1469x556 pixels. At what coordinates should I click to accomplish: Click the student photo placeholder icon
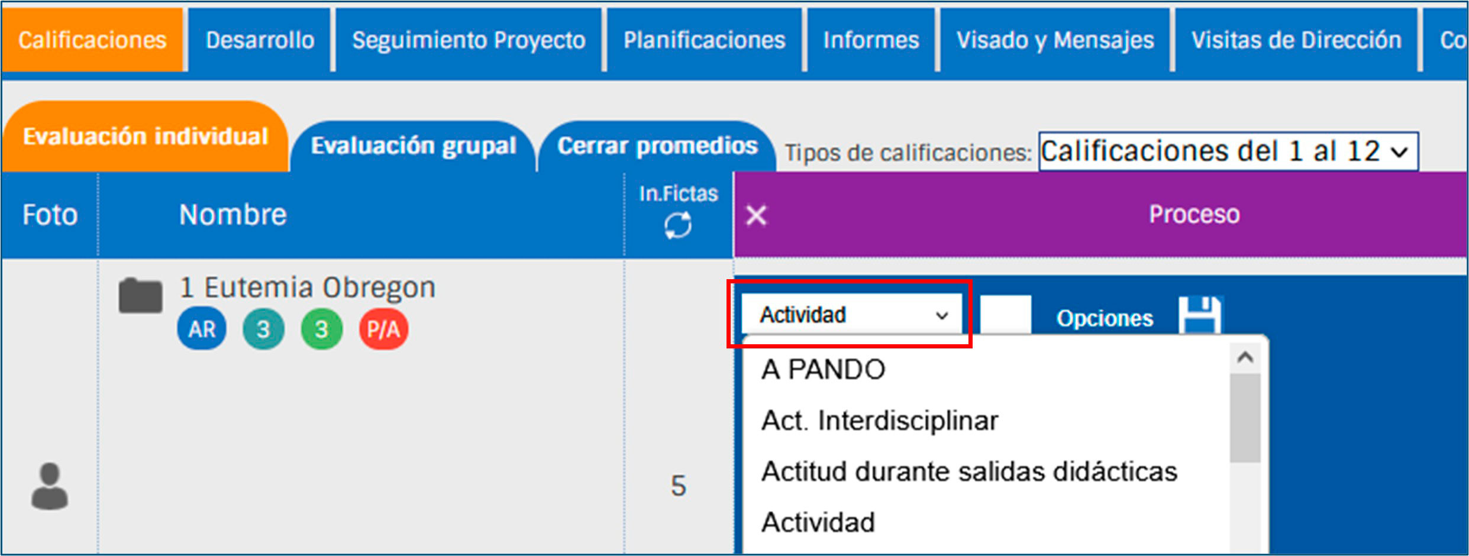point(50,486)
